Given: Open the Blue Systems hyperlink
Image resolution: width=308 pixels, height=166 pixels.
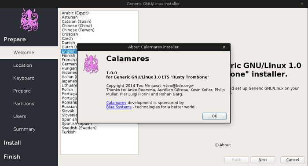Looking at the screenshot, I should [x=119, y=107].
